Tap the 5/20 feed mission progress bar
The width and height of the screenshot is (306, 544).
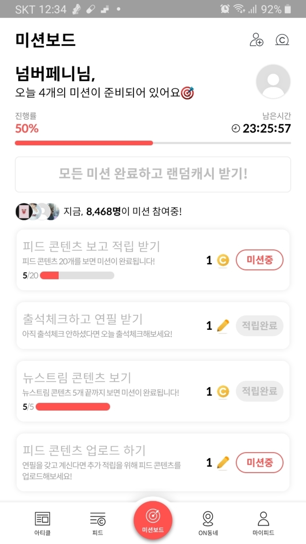pos(77,275)
